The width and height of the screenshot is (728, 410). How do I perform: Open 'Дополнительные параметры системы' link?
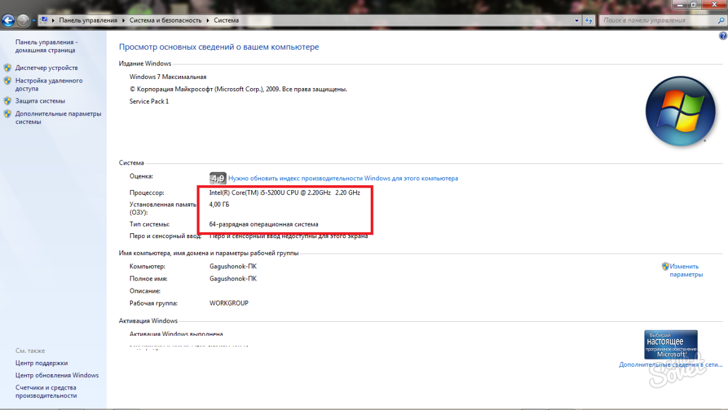(x=58, y=118)
